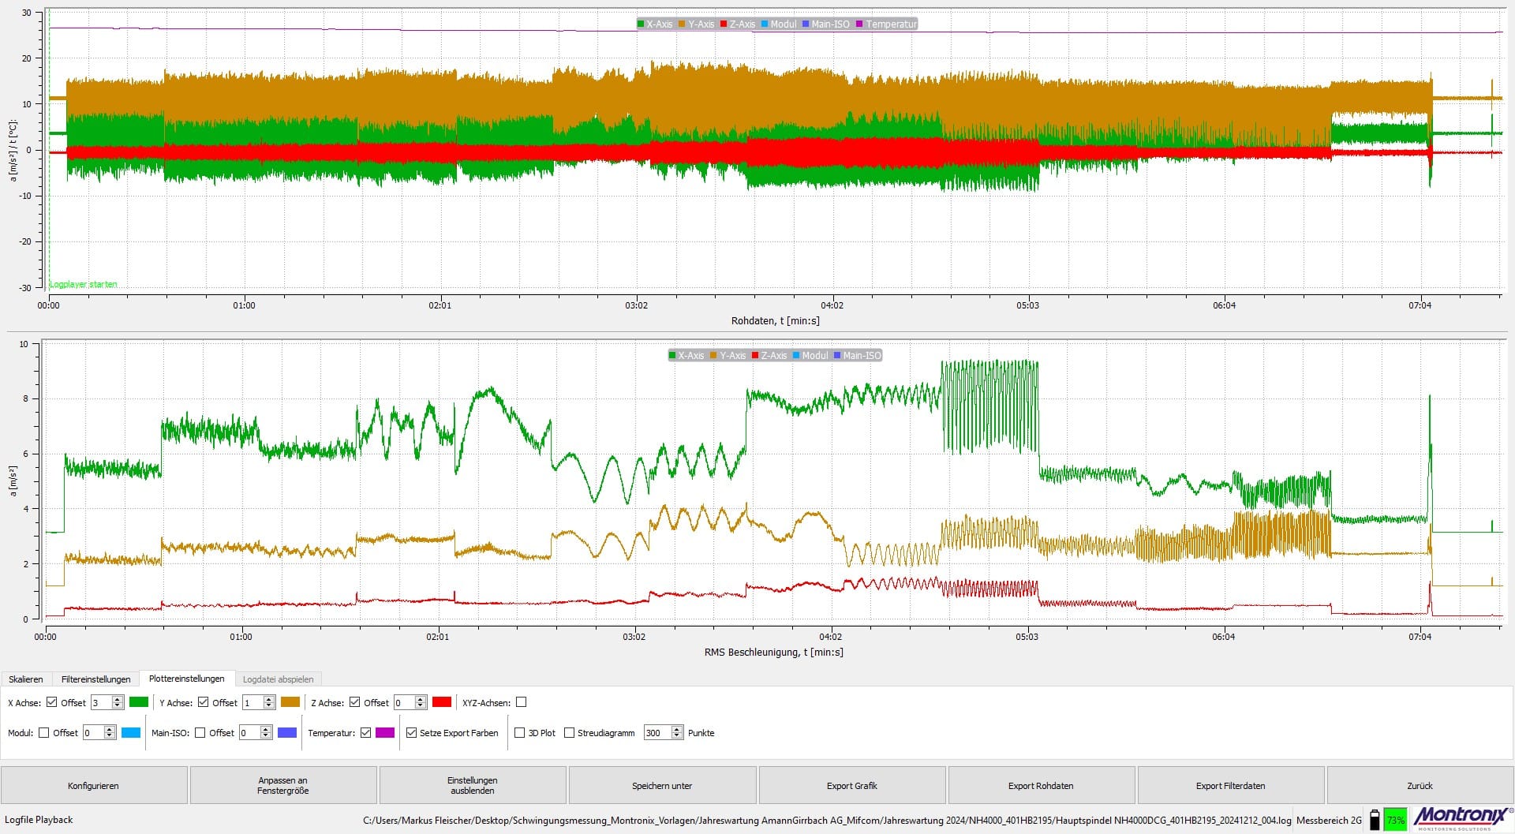Click the Export Rohdaten button
The width and height of the screenshot is (1515, 834).
coord(1041,786)
